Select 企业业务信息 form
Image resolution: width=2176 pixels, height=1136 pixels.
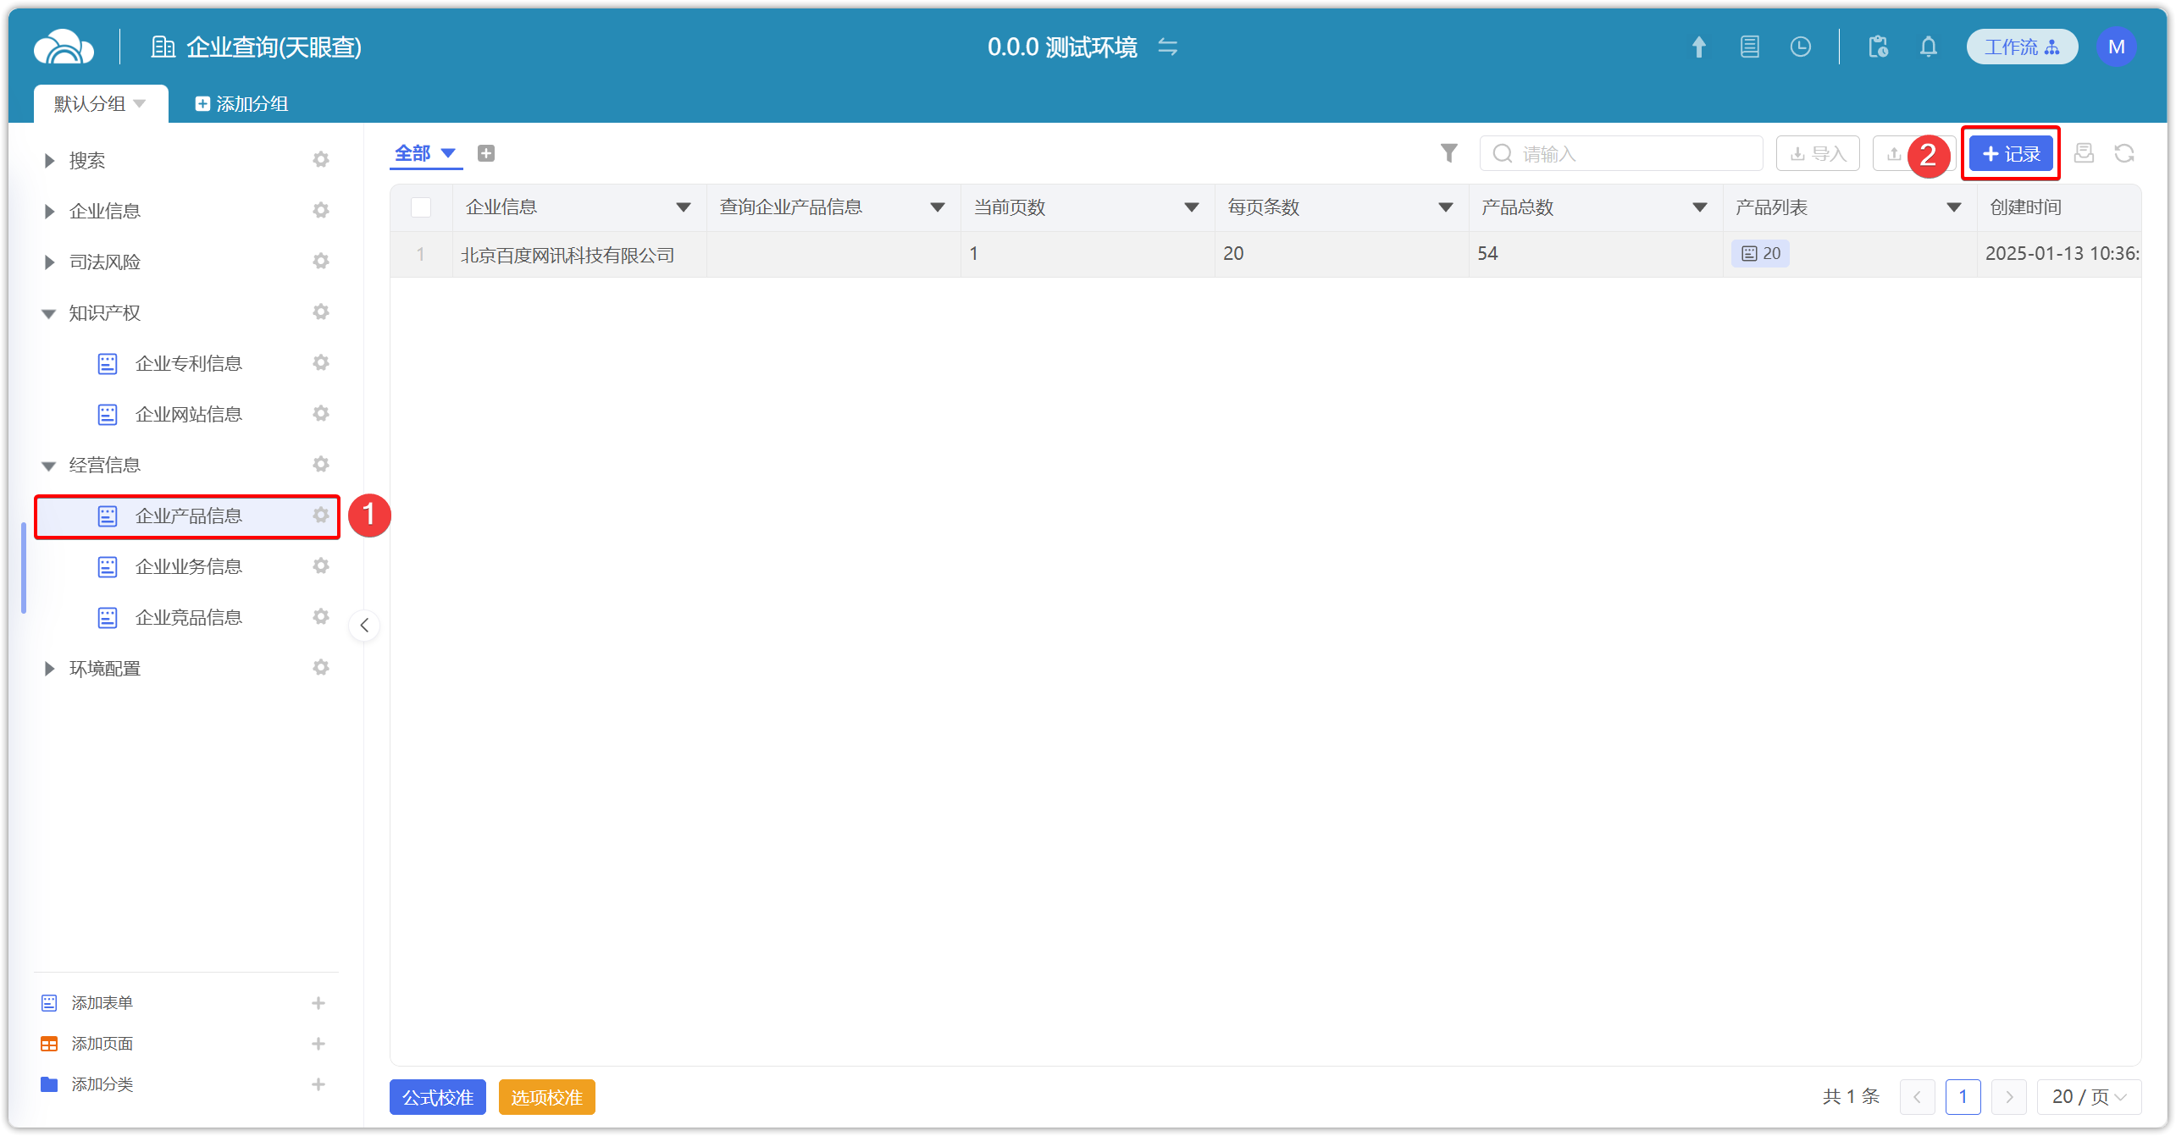(x=188, y=566)
